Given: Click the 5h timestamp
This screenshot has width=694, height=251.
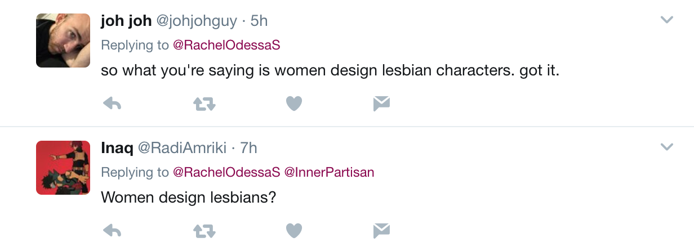Looking at the screenshot, I should click(x=259, y=21).
